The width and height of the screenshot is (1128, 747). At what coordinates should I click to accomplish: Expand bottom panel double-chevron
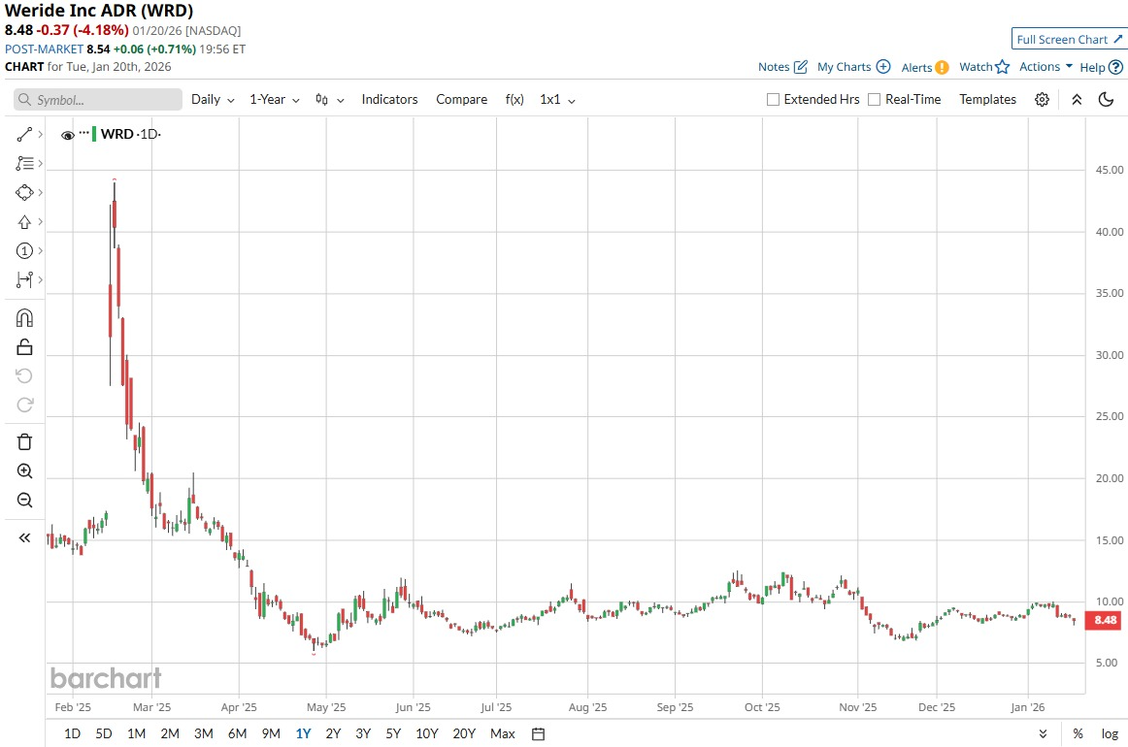pos(1044,734)
